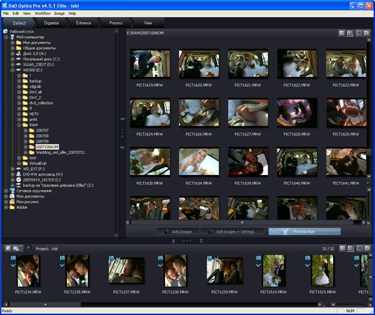The height and width of the screenshot is (315, 375).
Task: Collapse the WD300 (E:) drive node
Action: 12,70
